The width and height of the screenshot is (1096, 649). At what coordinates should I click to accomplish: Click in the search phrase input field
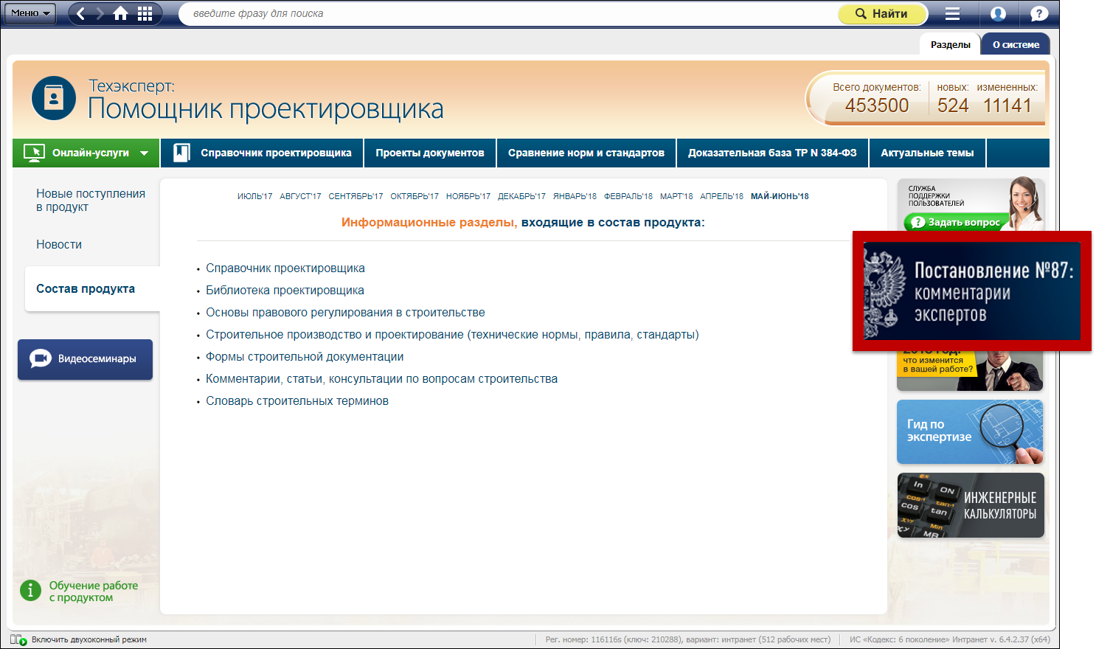(509, 13)
